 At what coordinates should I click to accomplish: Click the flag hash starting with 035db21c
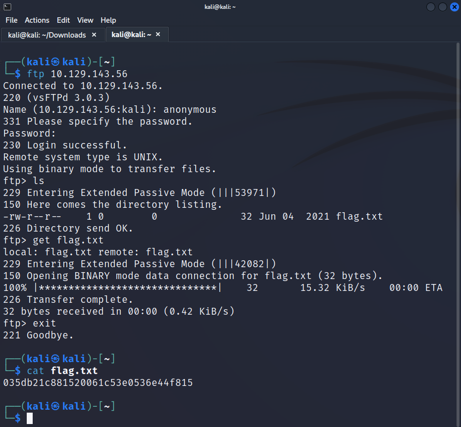(98, 382)
